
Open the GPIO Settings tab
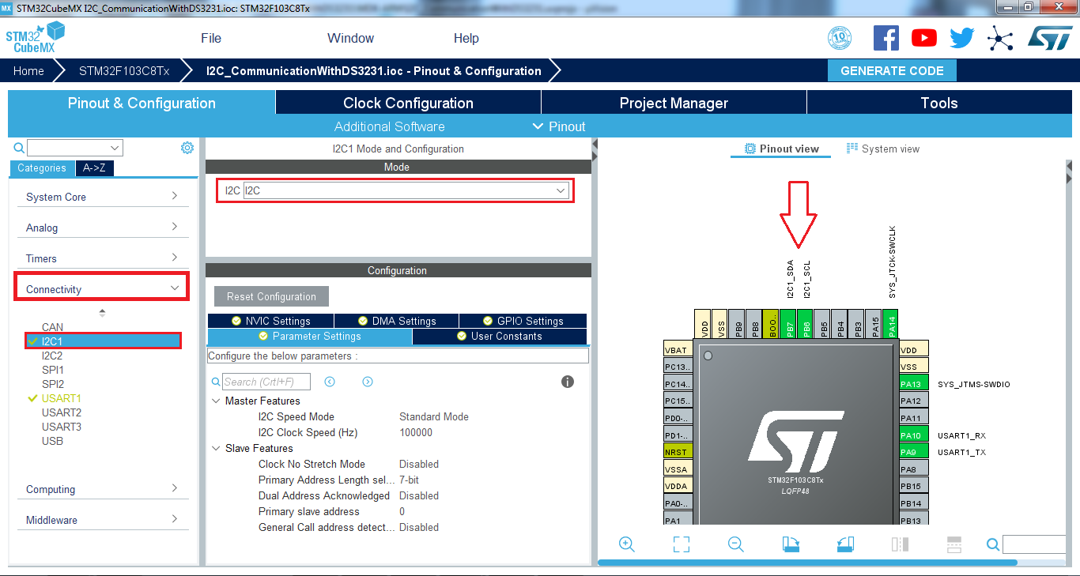pyautogui.click(x=523, y=321)
